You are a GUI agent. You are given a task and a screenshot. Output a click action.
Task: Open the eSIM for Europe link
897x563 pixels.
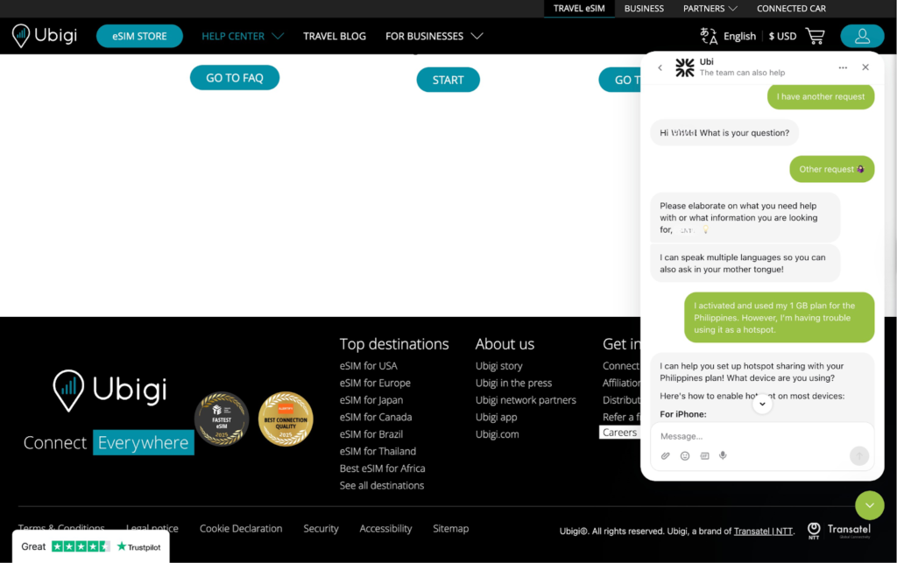(375, 383)
